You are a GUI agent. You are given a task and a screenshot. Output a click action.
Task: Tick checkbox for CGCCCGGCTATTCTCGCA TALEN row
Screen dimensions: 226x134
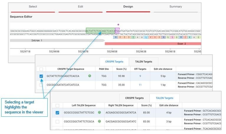[57, 121]
